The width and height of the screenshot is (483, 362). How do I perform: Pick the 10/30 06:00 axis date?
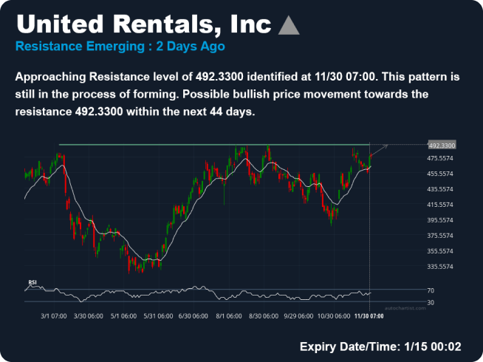click(x=332, y=316)
